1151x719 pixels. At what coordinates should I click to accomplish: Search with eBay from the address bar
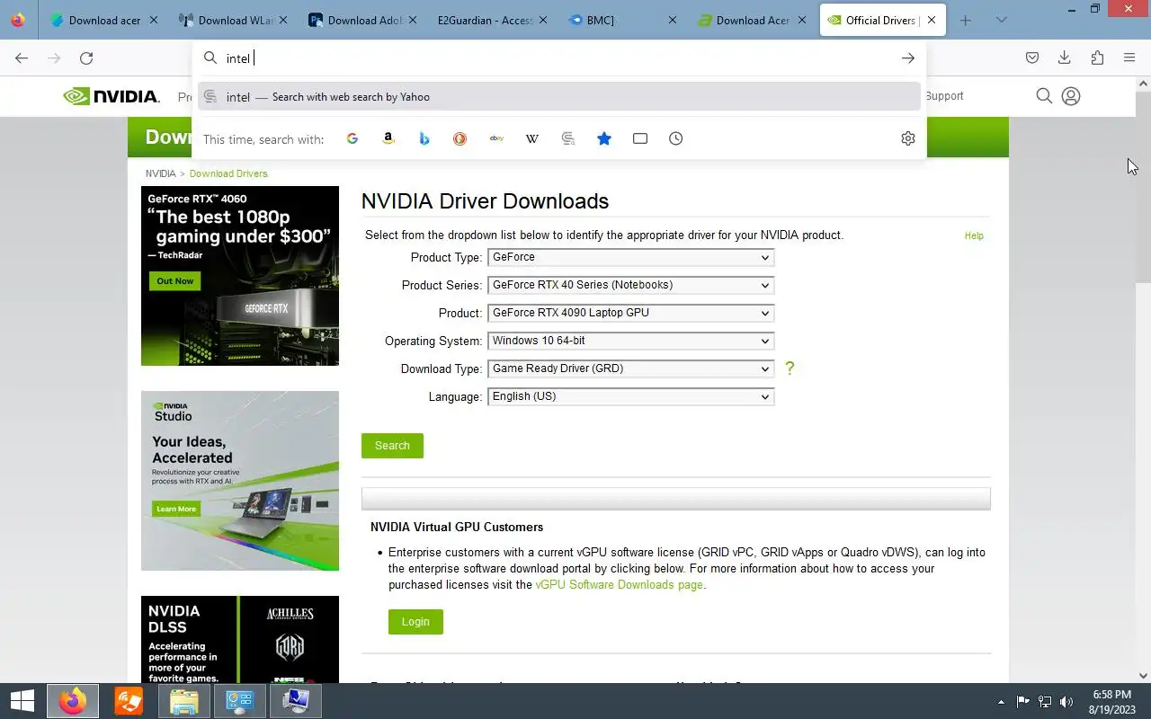496,138
